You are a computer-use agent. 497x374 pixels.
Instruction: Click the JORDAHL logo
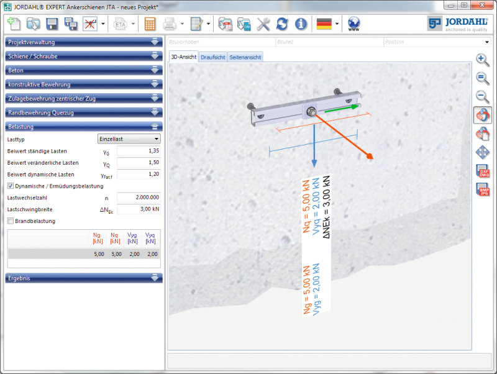[458, 24]
